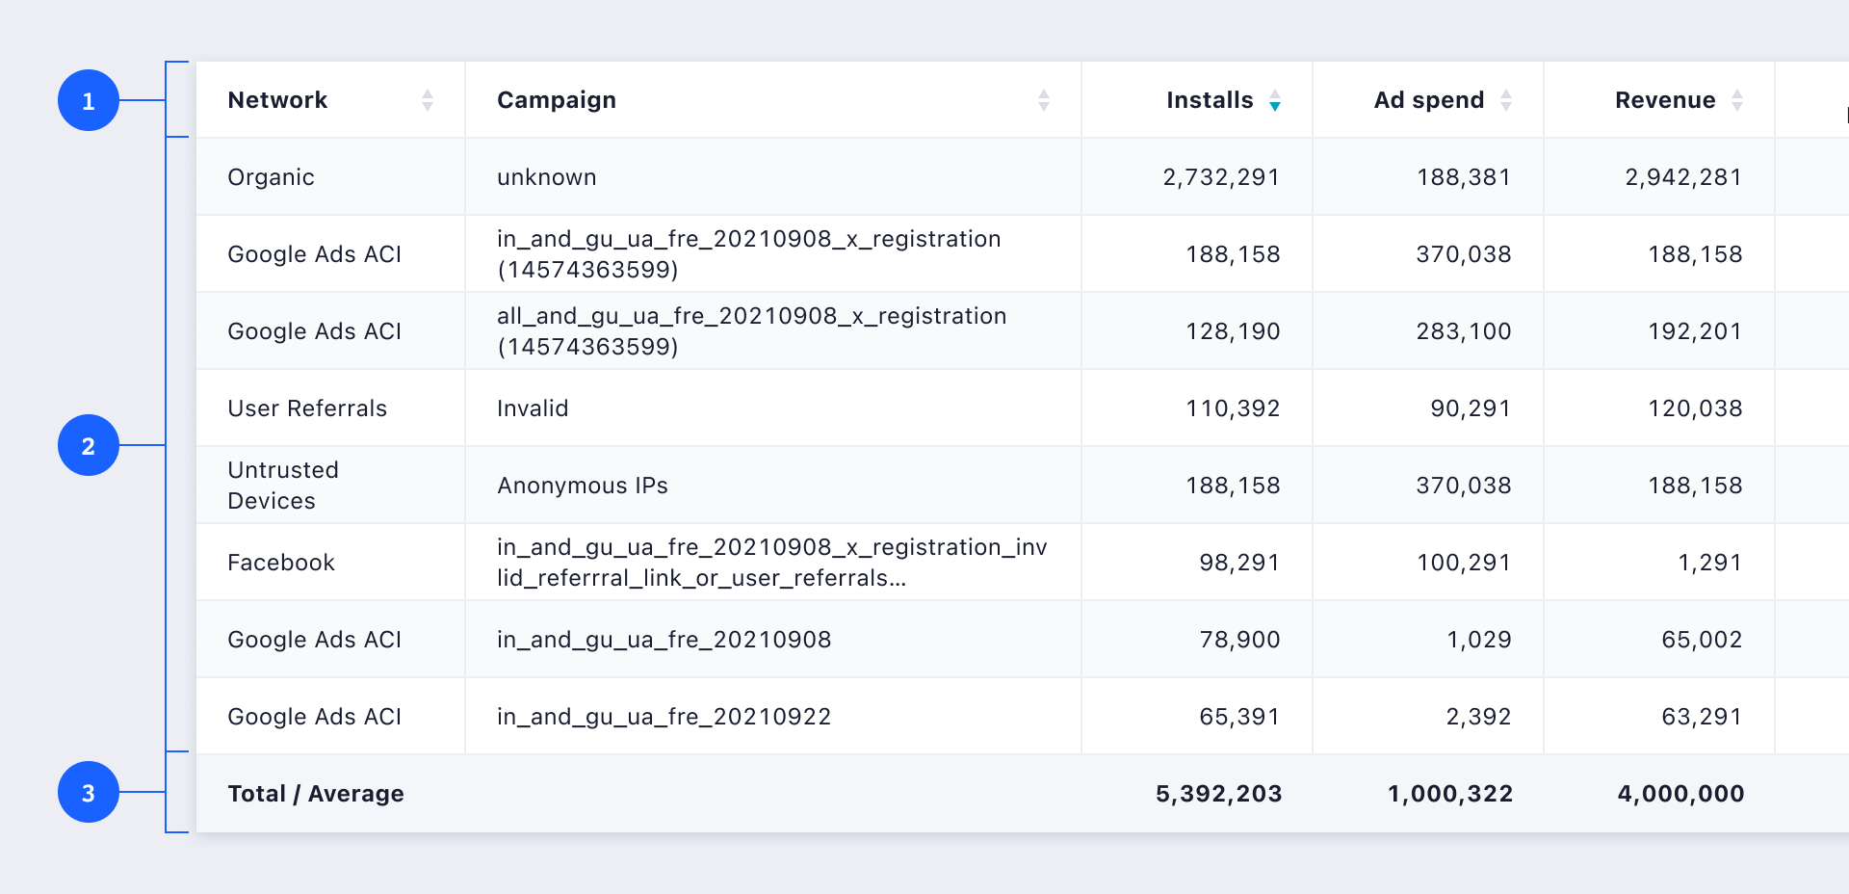Image resolution: width=1849 pixels, height=894 pixels.
Task: Click the Ad spend header label
Action: point(1429,100)
